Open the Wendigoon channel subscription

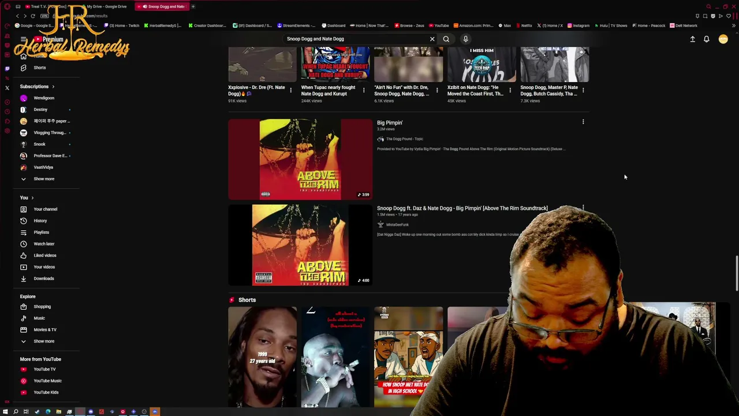[x=44, y=98]
